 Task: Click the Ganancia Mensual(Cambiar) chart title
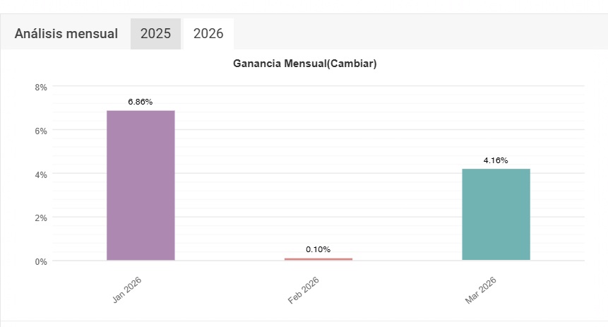coord(304,64)
